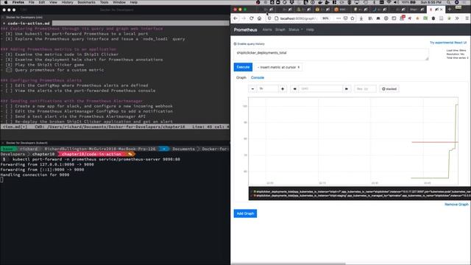The image size is (471, 265).
Task: Go back using Firefox back arrow
Action: coord(235,18)
